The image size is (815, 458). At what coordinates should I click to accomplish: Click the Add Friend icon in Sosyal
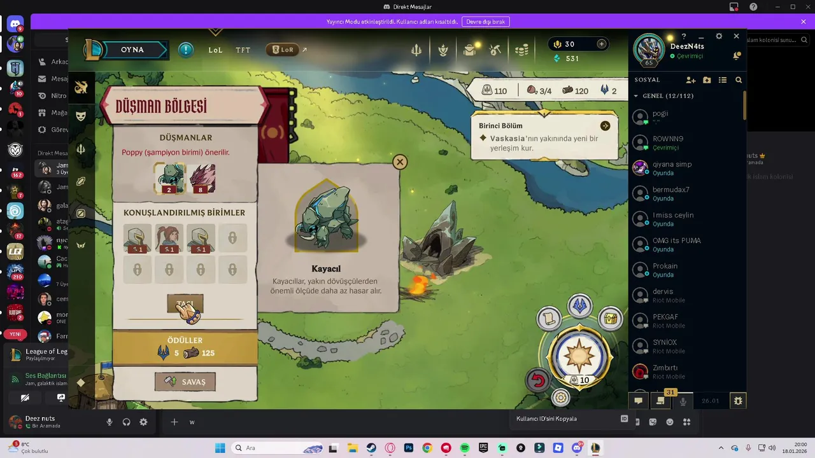tap(691, 80)
